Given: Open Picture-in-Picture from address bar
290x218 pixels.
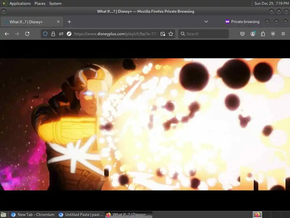Looking at the screenshot, I should 163,34.
